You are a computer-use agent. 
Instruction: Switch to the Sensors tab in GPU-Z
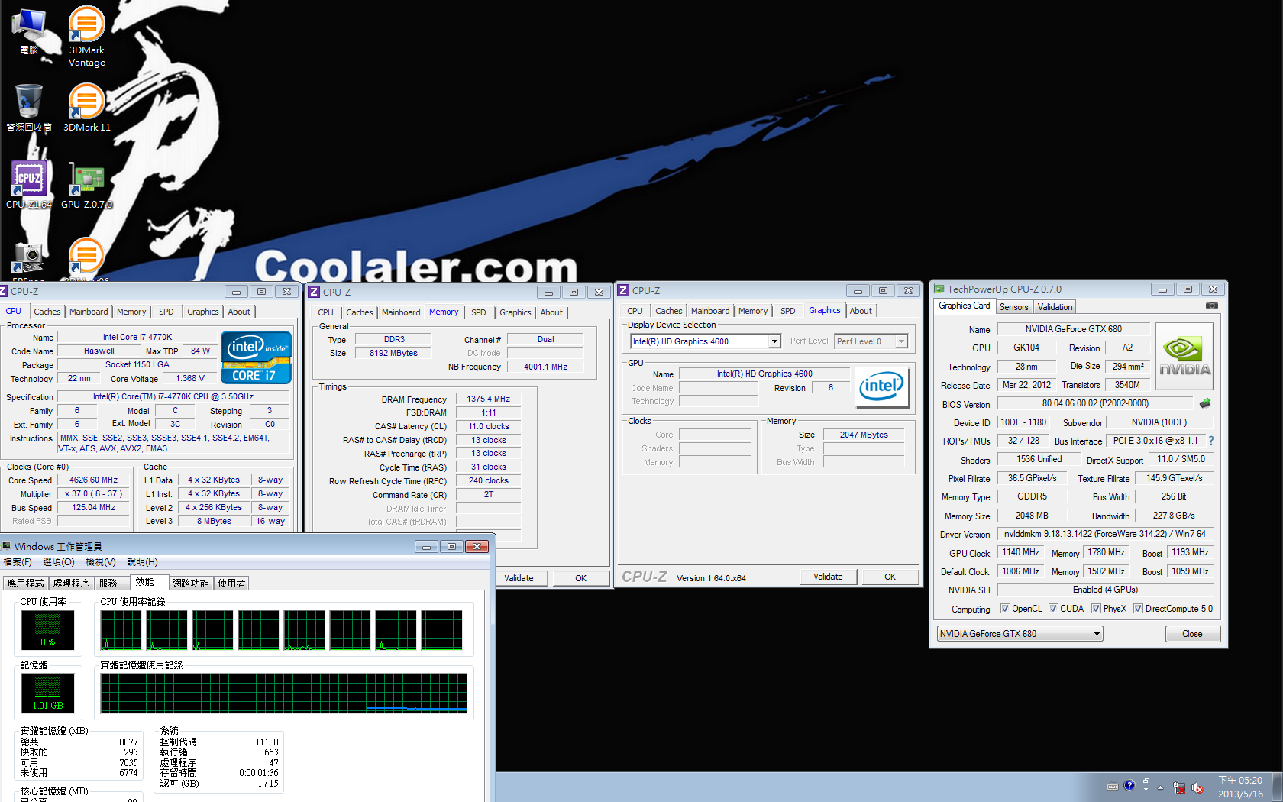tap(1013, 307)
